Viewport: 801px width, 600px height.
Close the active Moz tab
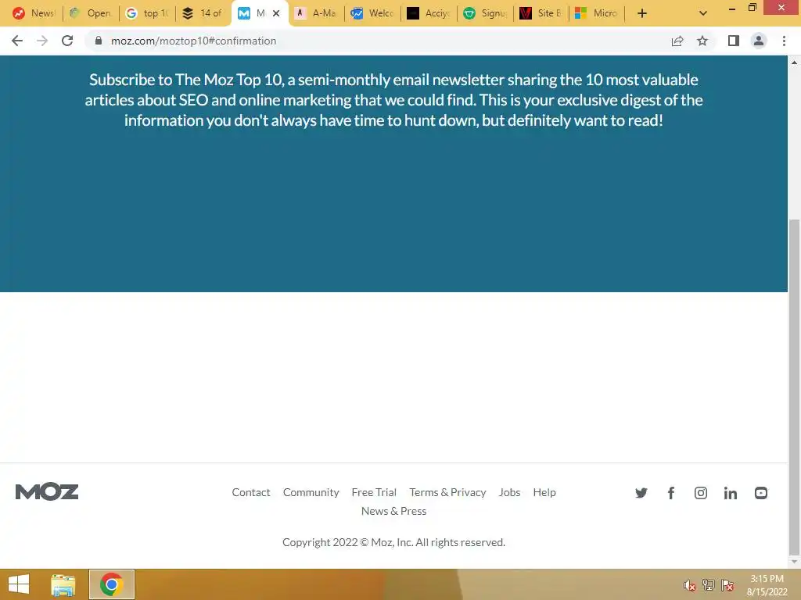point(276,13)
